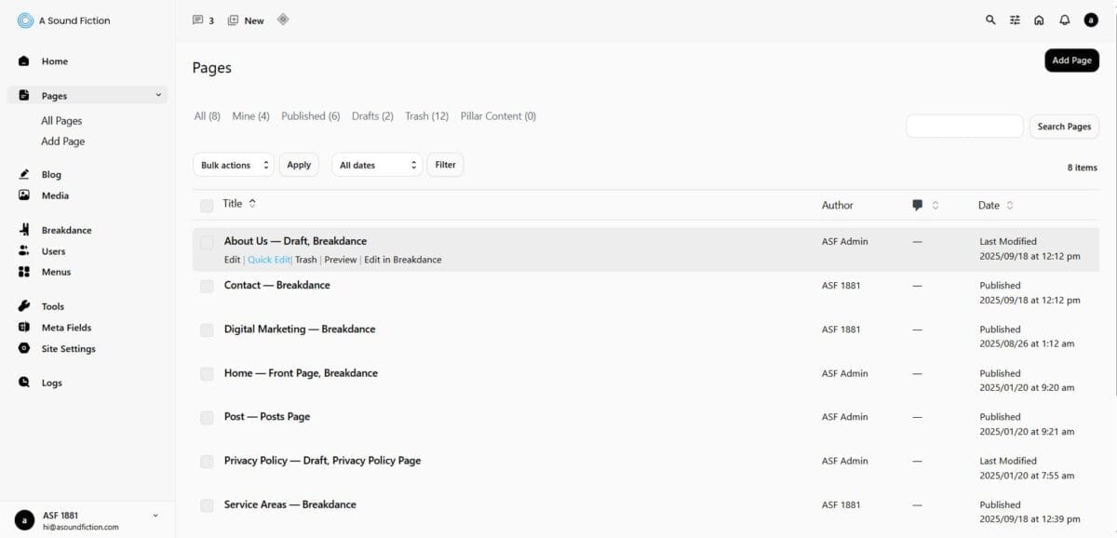Select the Digital Marketing page checkbox

coord(207,330)
